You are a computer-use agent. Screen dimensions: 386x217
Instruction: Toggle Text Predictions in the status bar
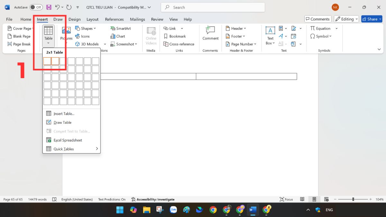pyautogui.click(x=112, y=199)
